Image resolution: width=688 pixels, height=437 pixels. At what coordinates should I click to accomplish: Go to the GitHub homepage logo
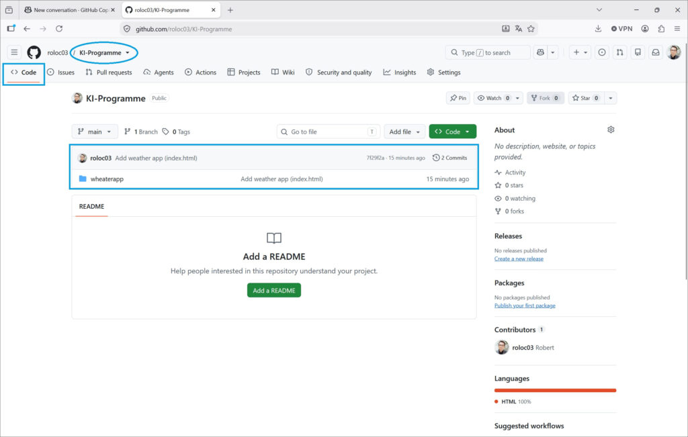[34, 52]
